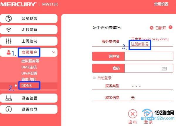Image resolution: width=176 pixels, height=126 pixels.
Task: Click the 用户名 input field
Action: [149, 56]
